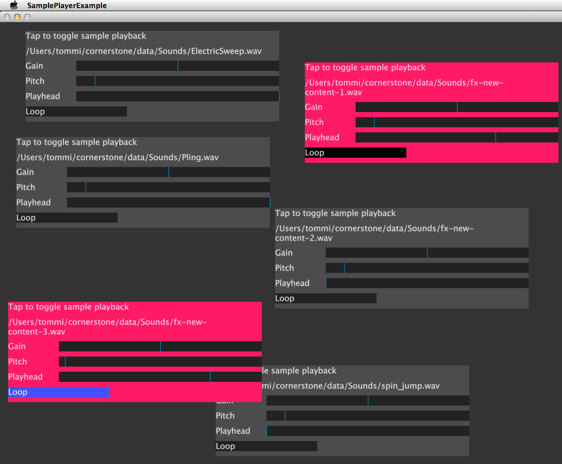Select the ElectricSweep.wav file path text
Screen dimensions: 562x464
[144, 51]
